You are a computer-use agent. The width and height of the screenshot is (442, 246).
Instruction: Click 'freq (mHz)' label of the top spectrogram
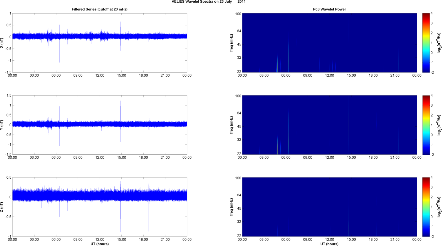[x=232, y=43]
